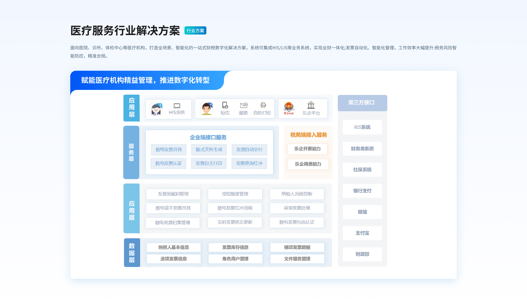Select the monitor icon in the HIS系统 card
Viewport: 527px width, 304px height.
click(177, 105)
